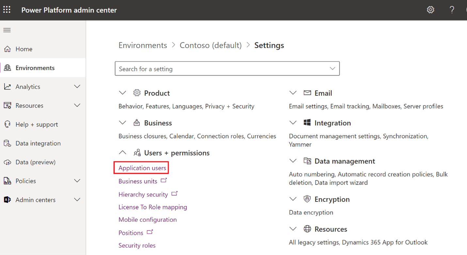Select Environments in sidebar
Screen dimensions: 467x255
pos(43,68)
